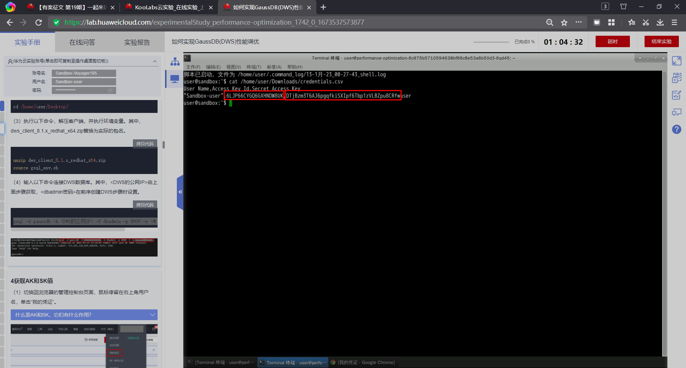The height and width of the screenshot is (368, 686).
Task: Click the browser address bar URL
Action: coord(214,23)
